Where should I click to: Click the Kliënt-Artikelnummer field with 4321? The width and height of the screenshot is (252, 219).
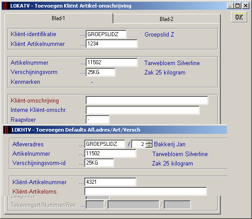click(110, 182)
